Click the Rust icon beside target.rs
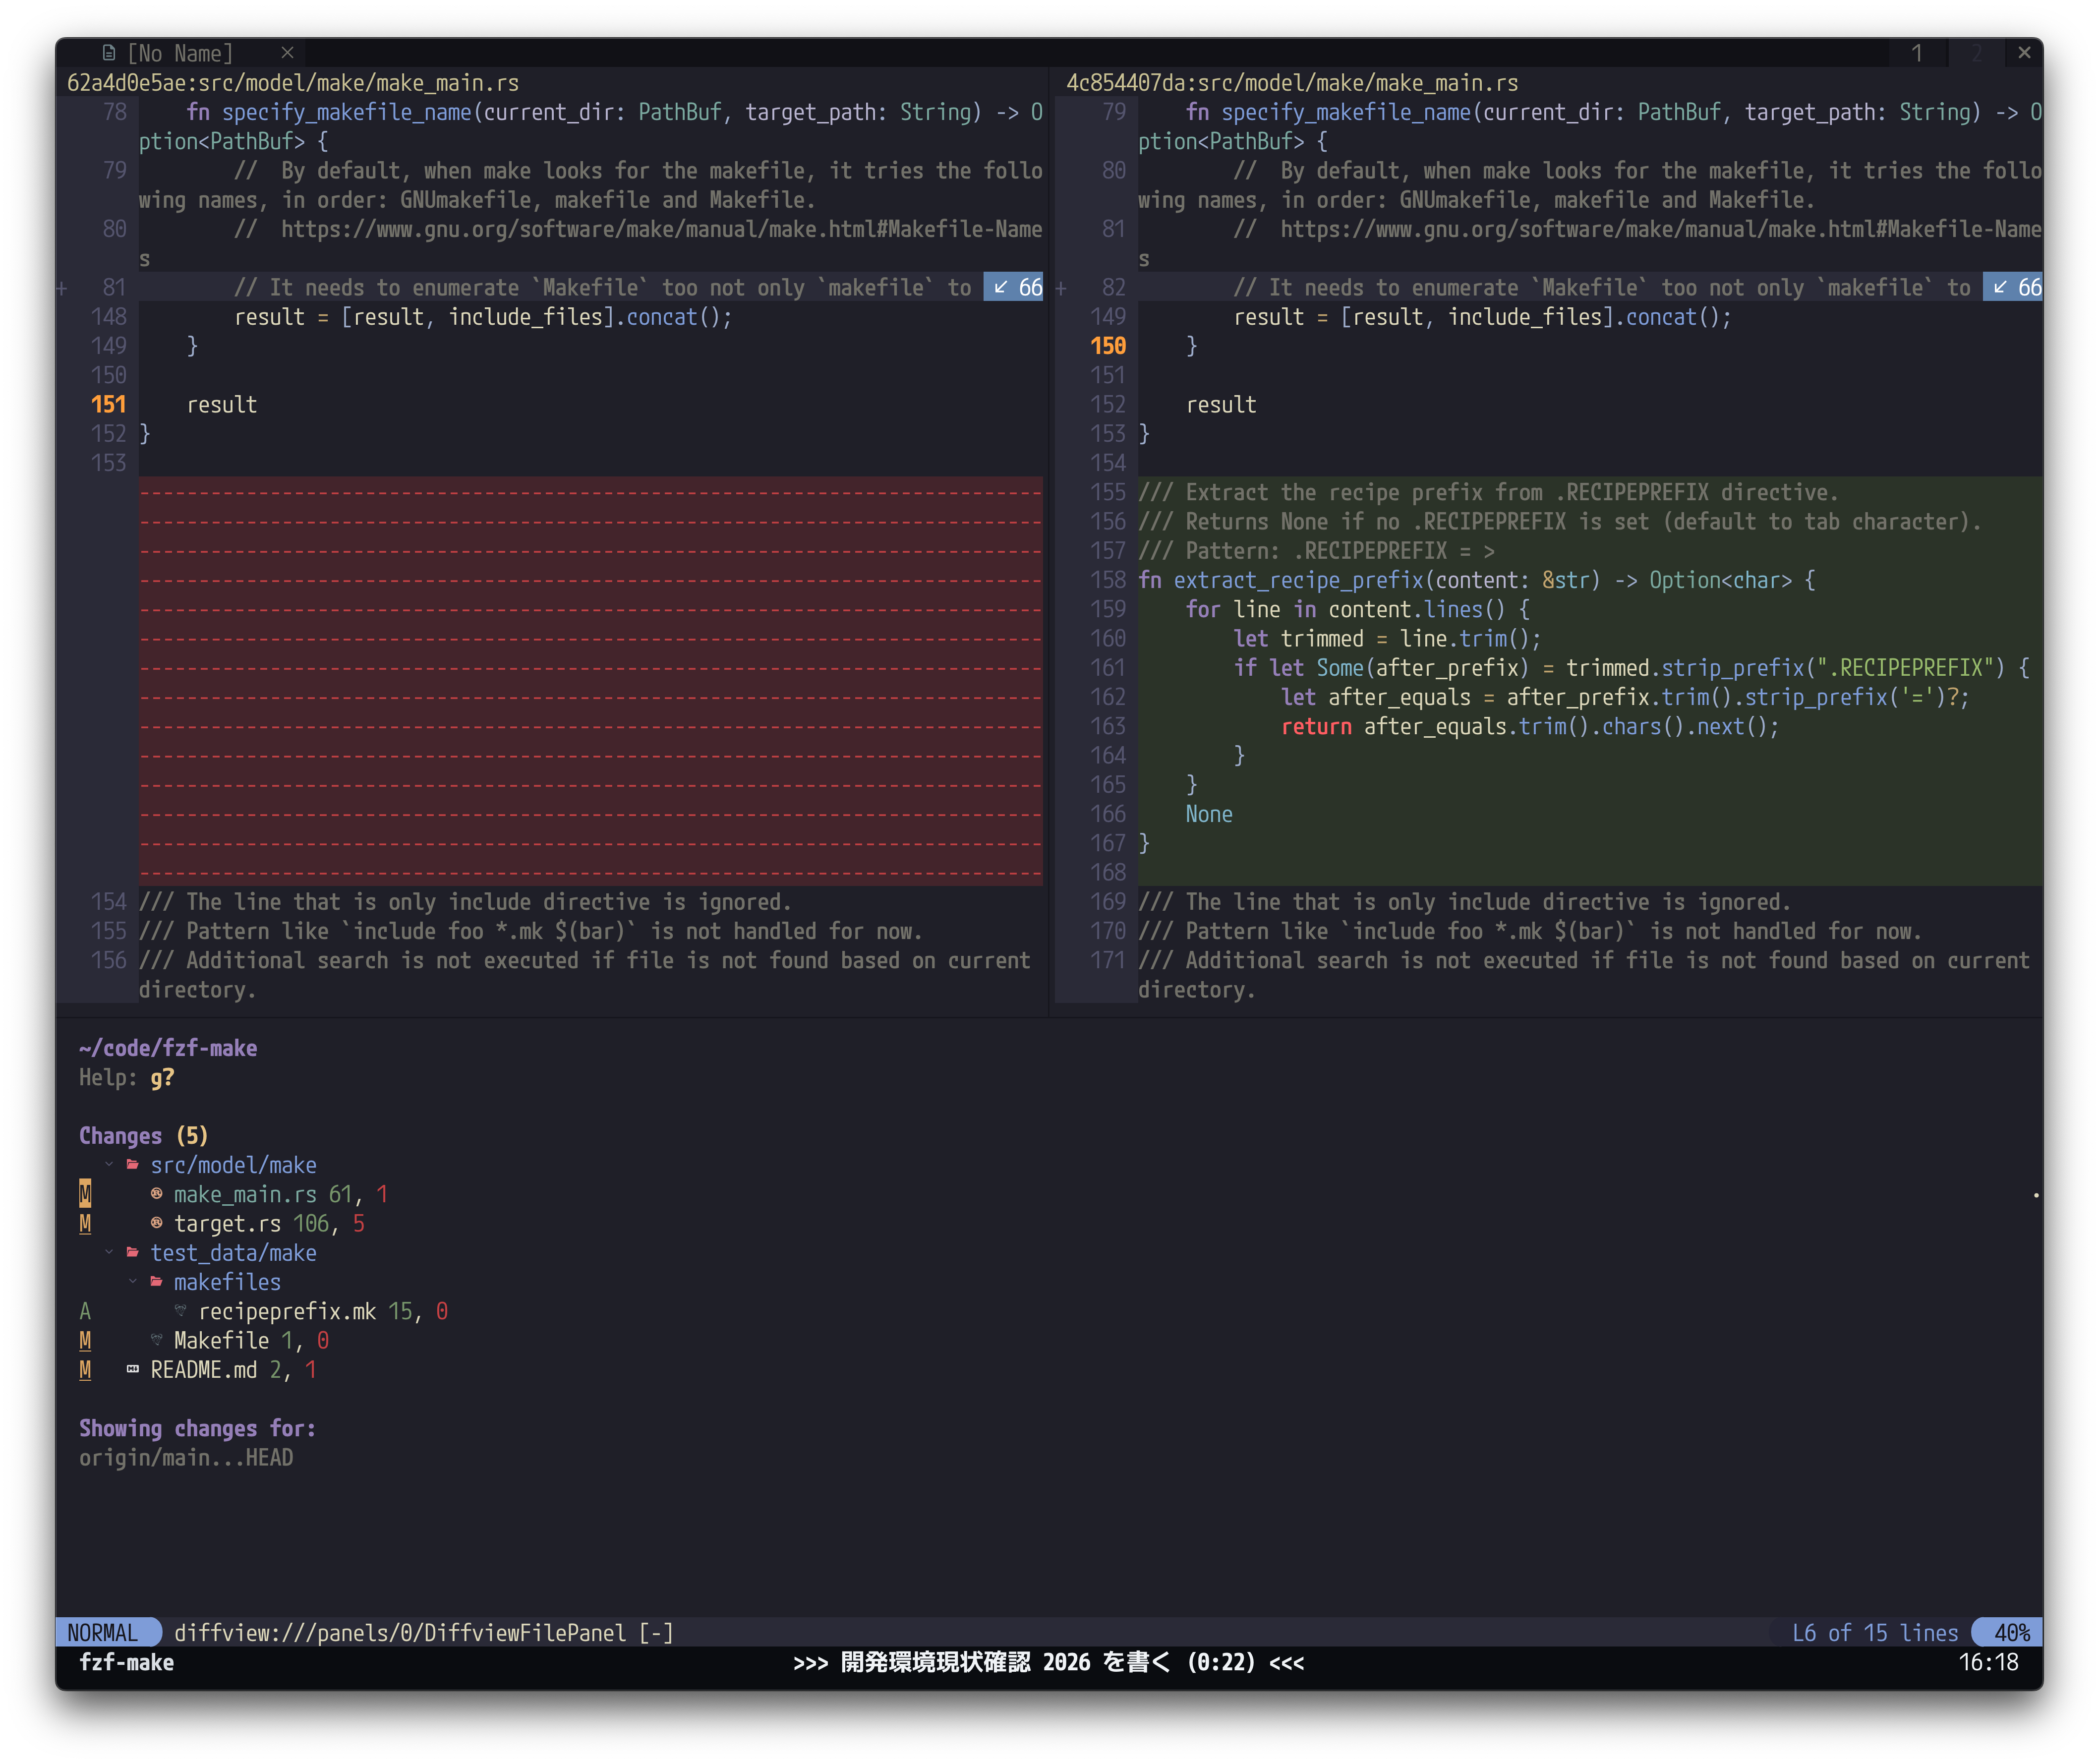Screen dimensions: 2099x1764 (x=156, y=1223)
